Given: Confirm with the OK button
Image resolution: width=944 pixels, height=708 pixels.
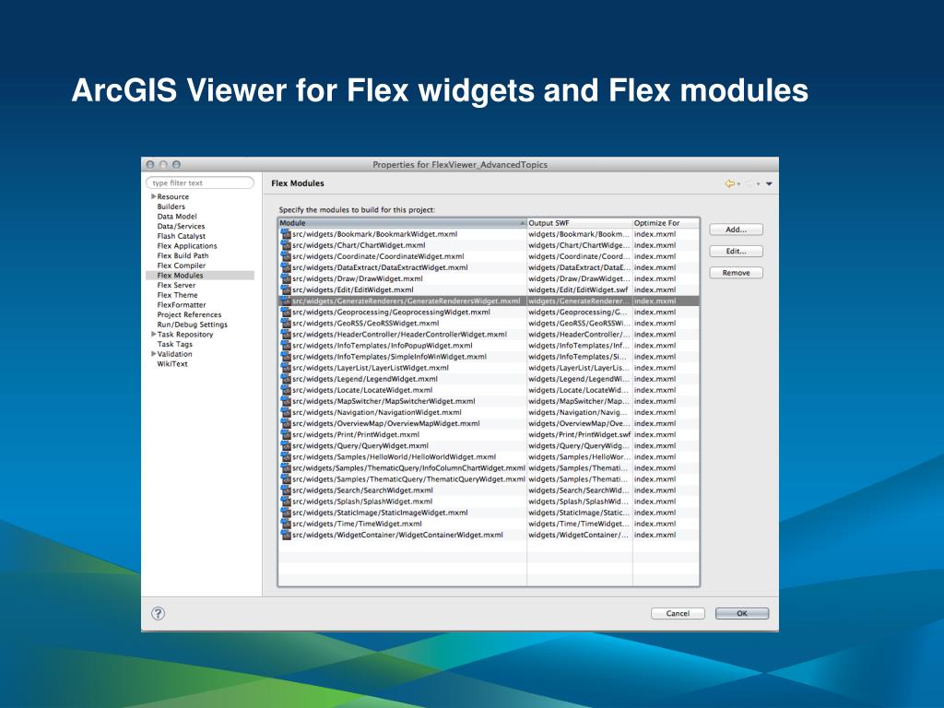Looking at the screenshot, I should [742, 613].
